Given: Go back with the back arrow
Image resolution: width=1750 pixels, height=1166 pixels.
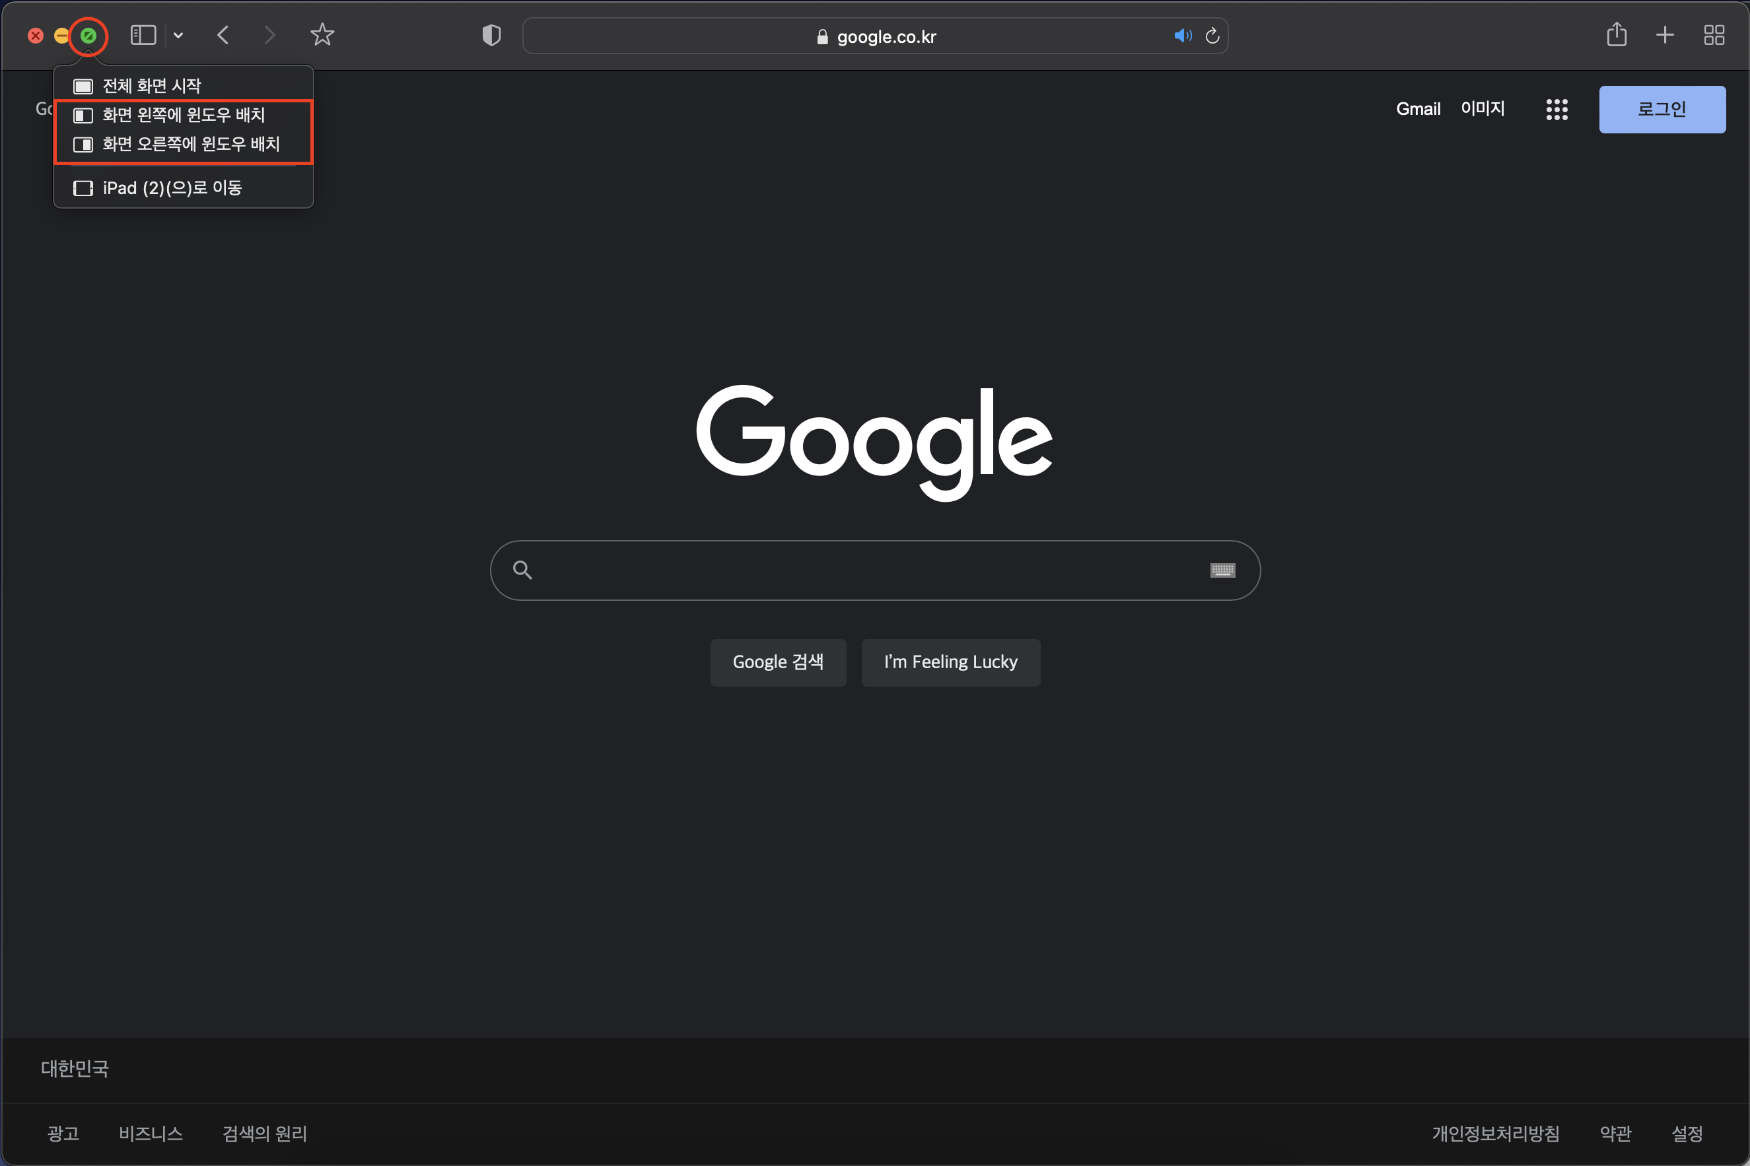Looking at the screenshot, I should (223, 35).
